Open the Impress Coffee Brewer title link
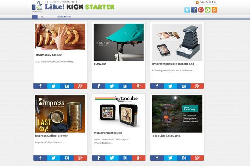This screenshot has height=166, width=250. [x=51, y=136]
